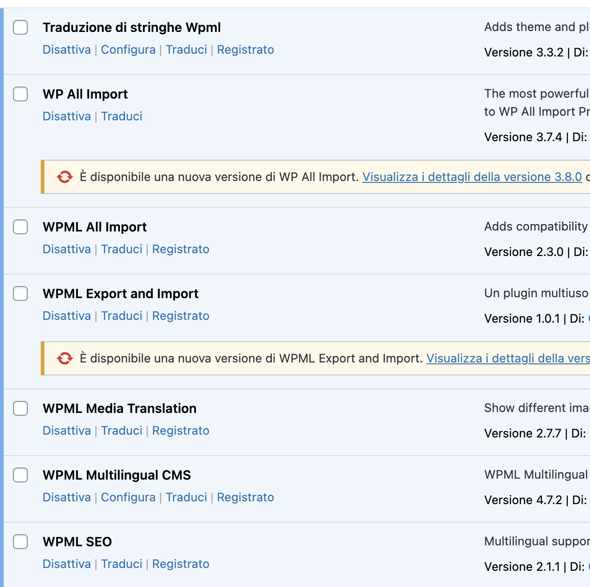This screenshot has height=587, width=590.
Task: Open Configura for Traduzione di stringhe Wpml
Action: point(128,50)
